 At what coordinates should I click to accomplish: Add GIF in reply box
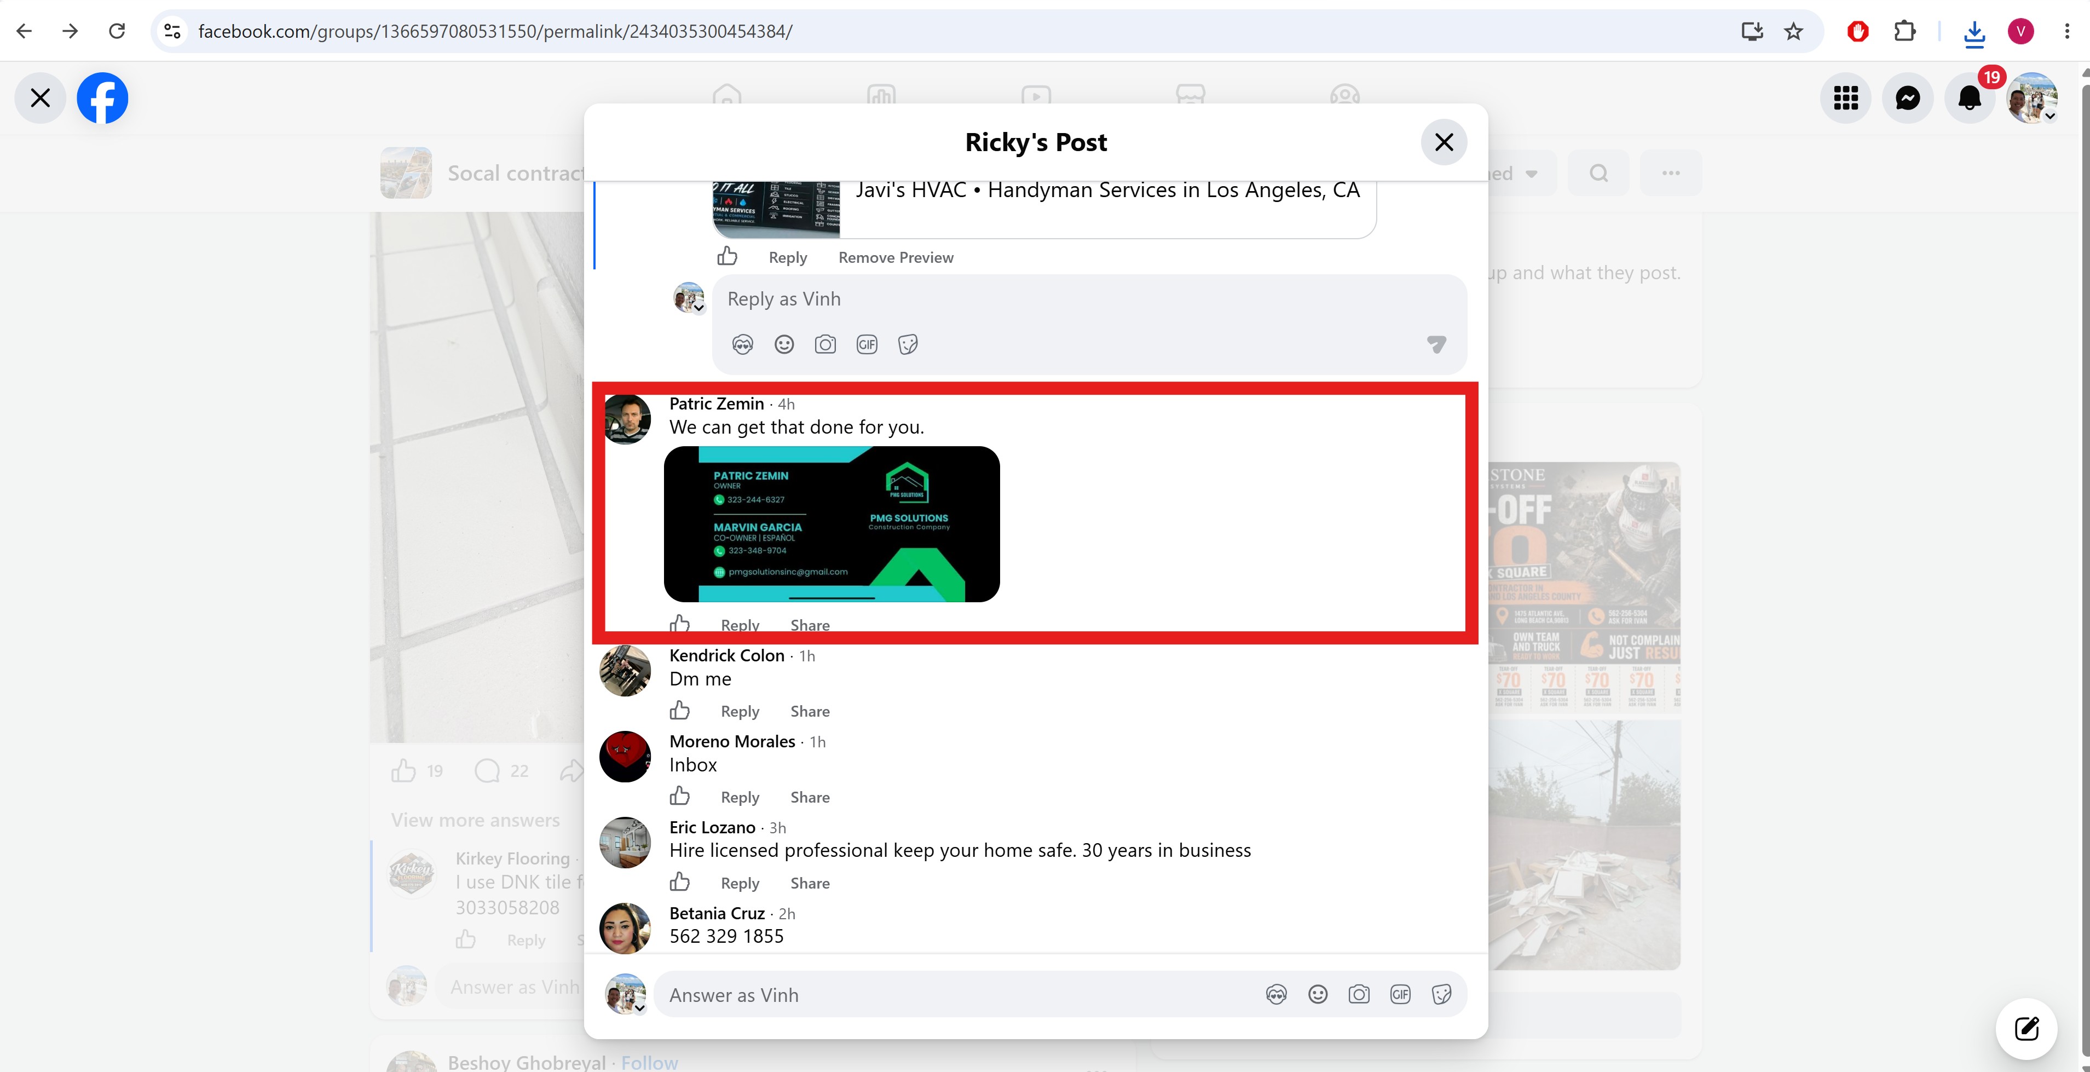coord(867,344)
